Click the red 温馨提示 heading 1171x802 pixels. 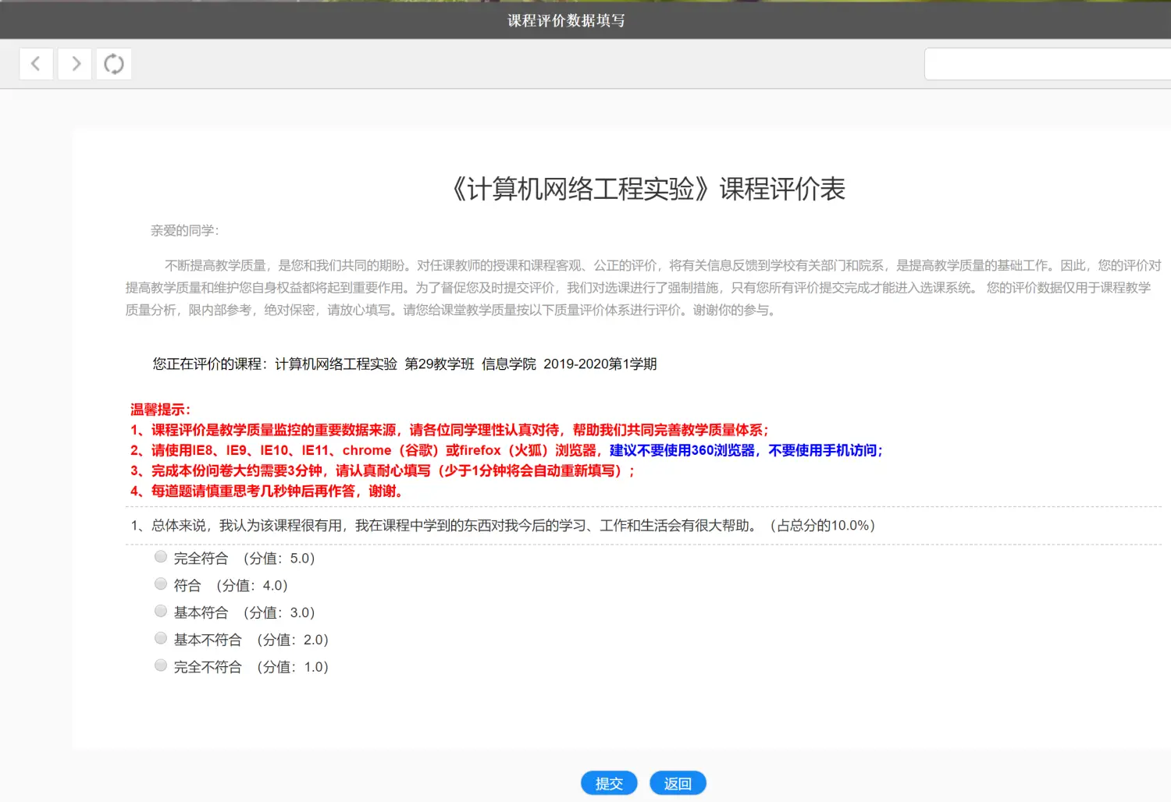[160, 410]
